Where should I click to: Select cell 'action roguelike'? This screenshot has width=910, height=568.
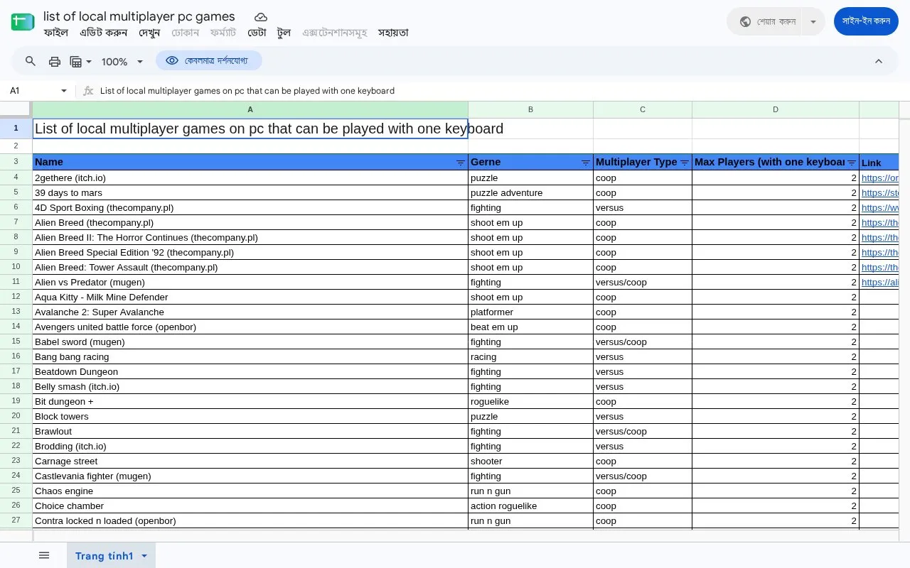(x=530, y=506)
